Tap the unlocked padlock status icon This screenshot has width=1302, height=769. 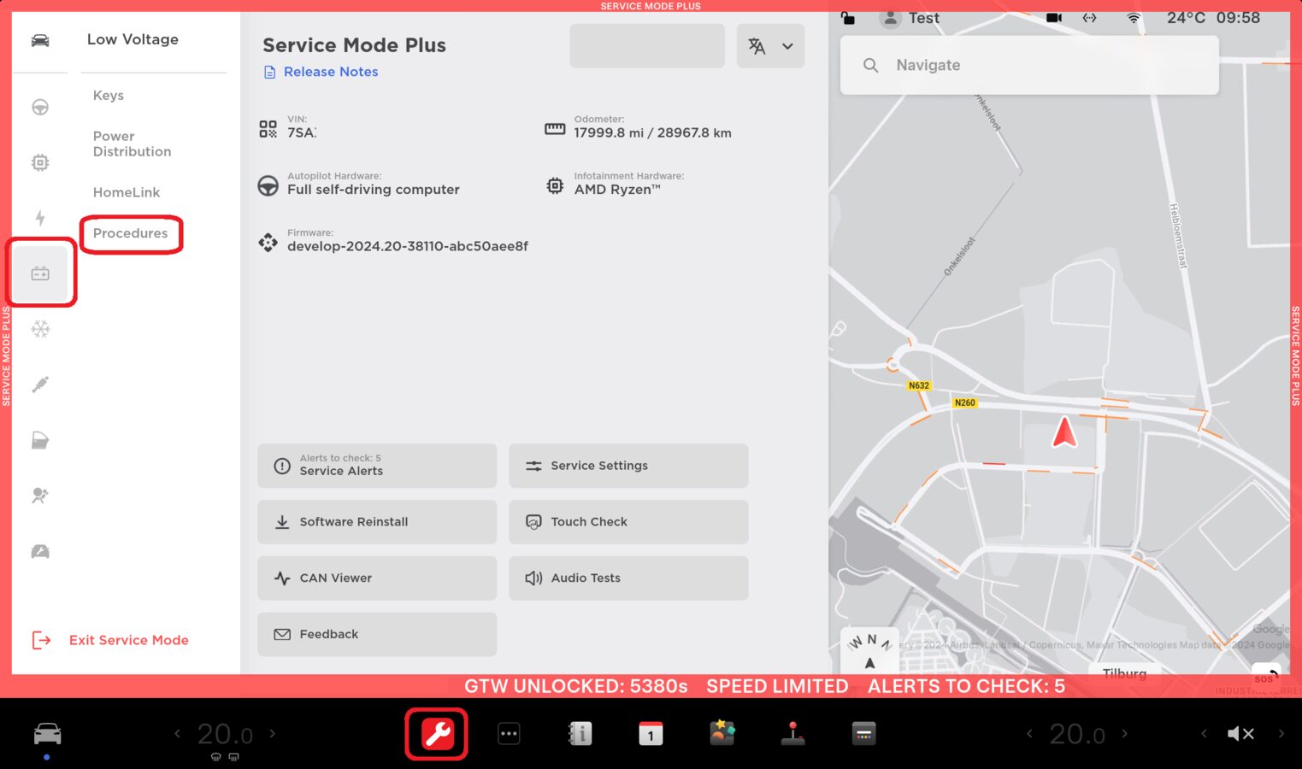(x=848, y=18)
